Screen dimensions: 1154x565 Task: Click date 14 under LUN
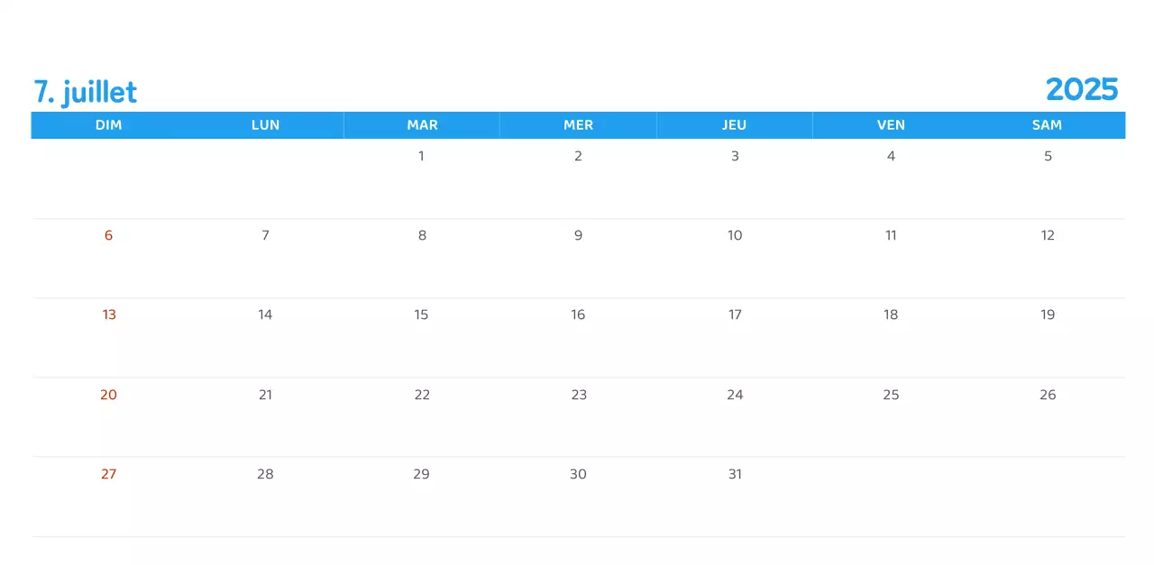265,314
